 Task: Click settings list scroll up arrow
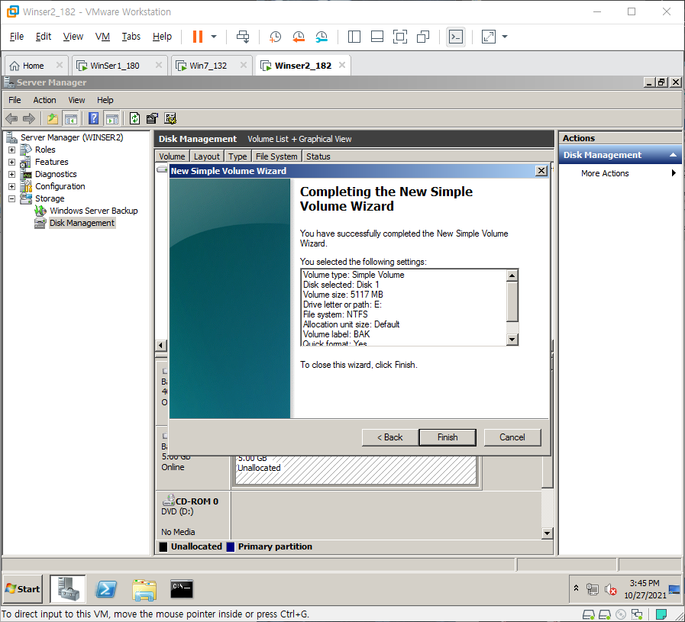point(512,276)
